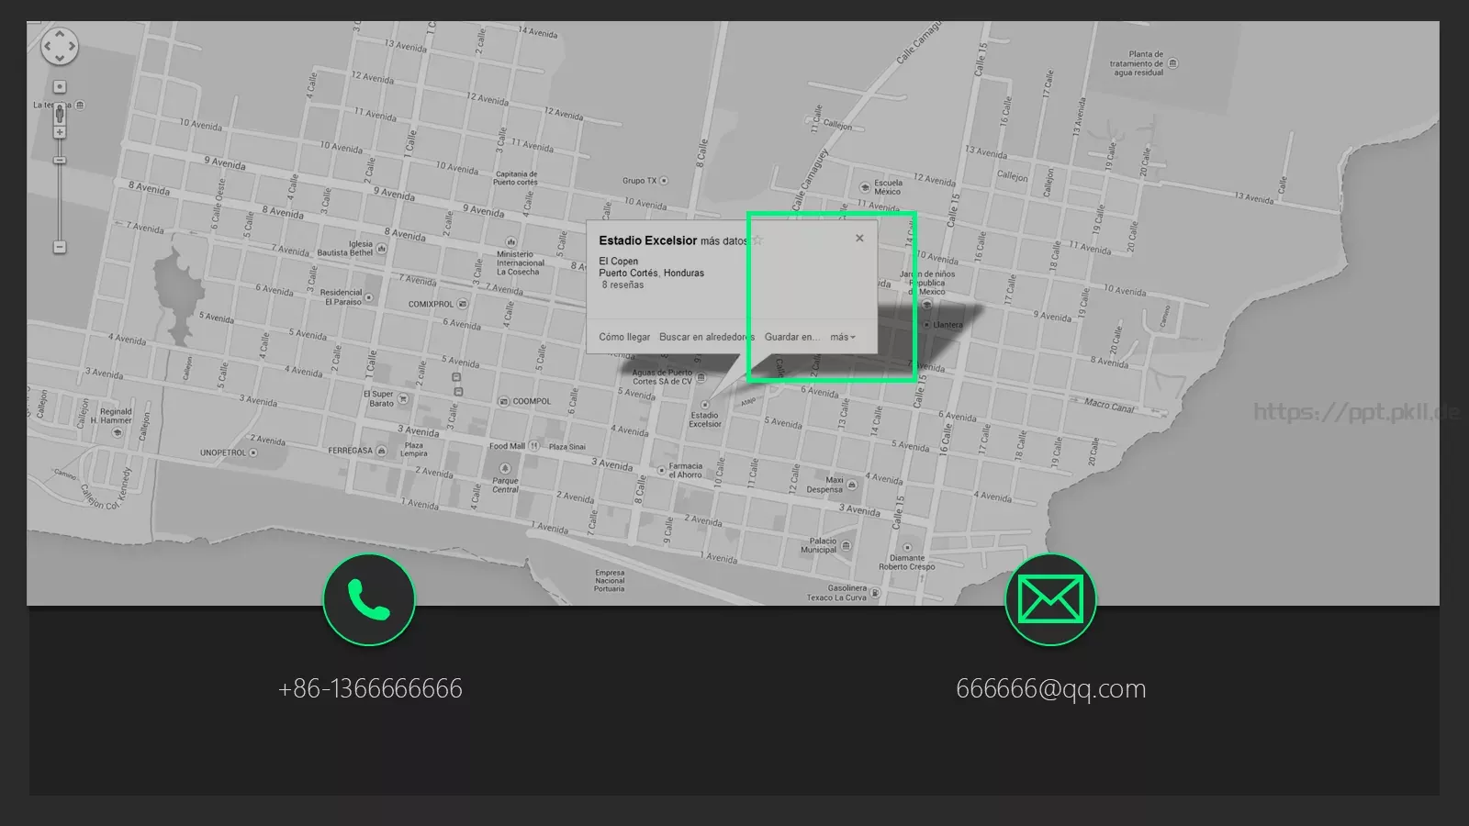Click 'Cómo llegar' for directions
Screen dimensions: 1469x826
pyautogui.click(x=624, y=337)
